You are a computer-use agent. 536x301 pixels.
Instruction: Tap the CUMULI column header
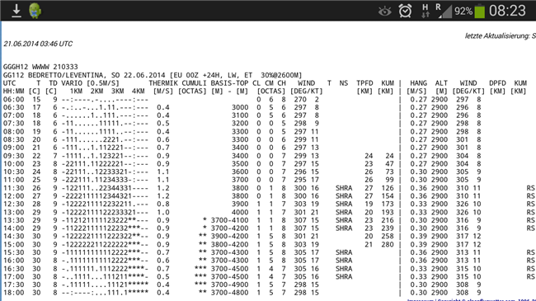pyautogui.click(x=194, y=83)
